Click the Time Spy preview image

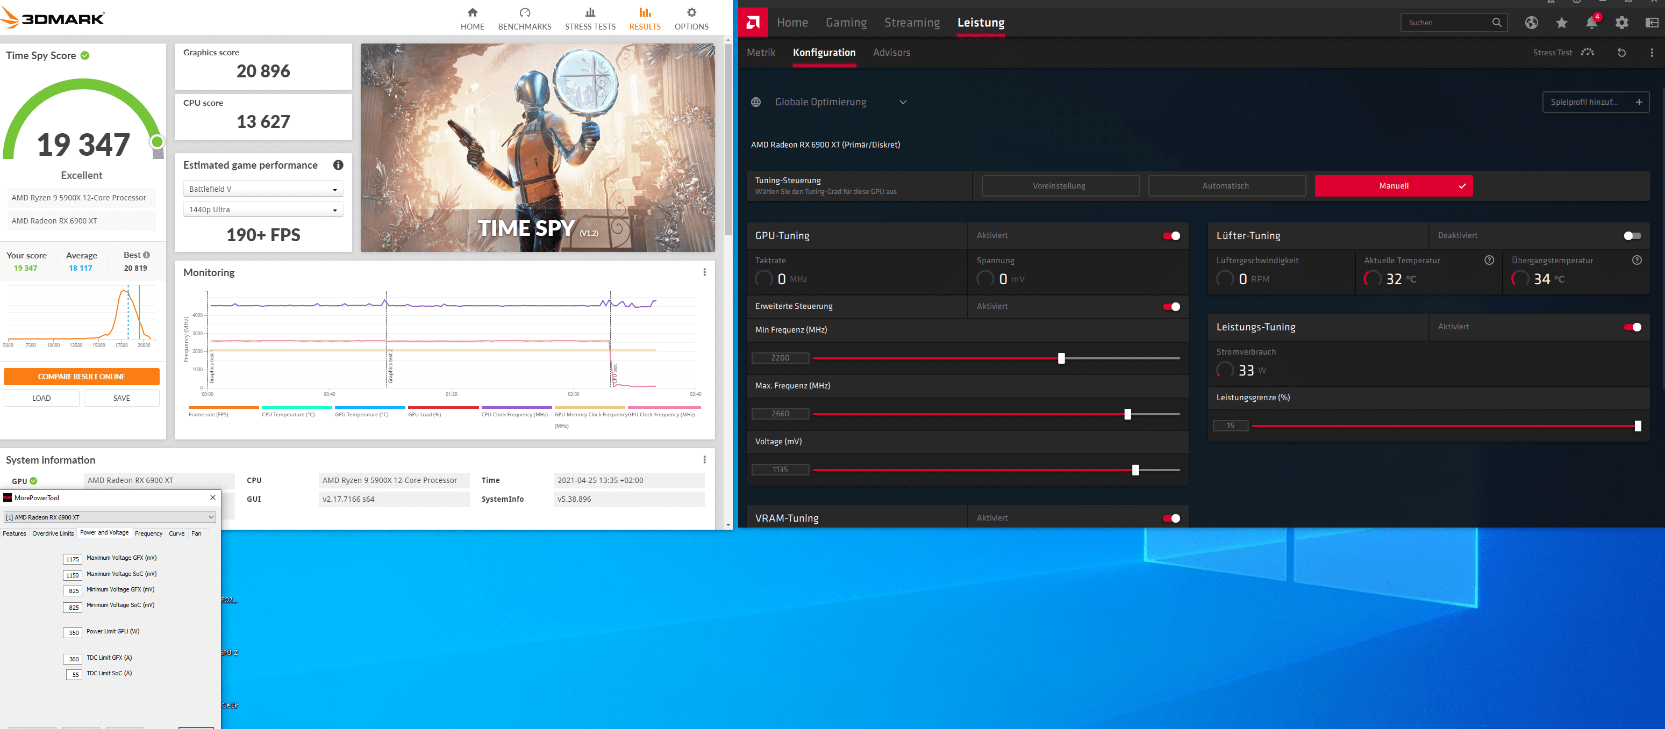[537, 148]
